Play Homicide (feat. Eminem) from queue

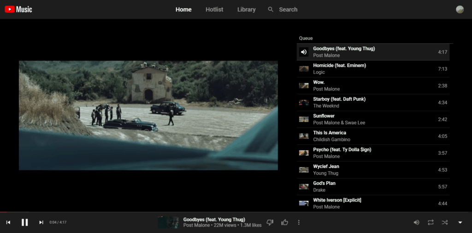click(x=373, y=69)
